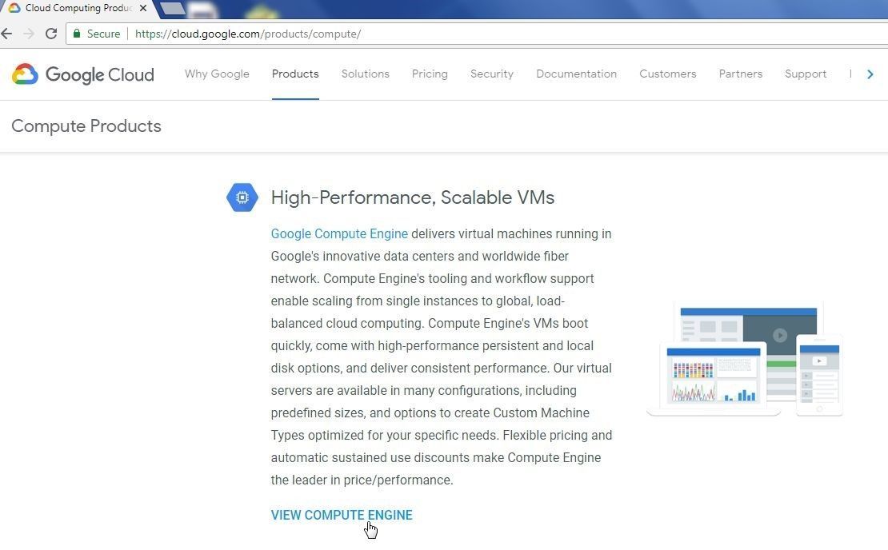Screen dimensions: 888x550
Task: Open the Documentation navigation link
Action: [576, 74]
